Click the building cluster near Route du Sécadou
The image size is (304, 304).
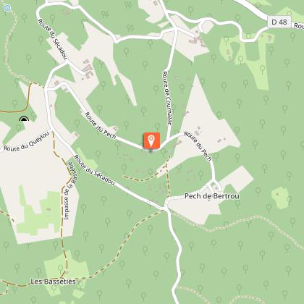88,69
